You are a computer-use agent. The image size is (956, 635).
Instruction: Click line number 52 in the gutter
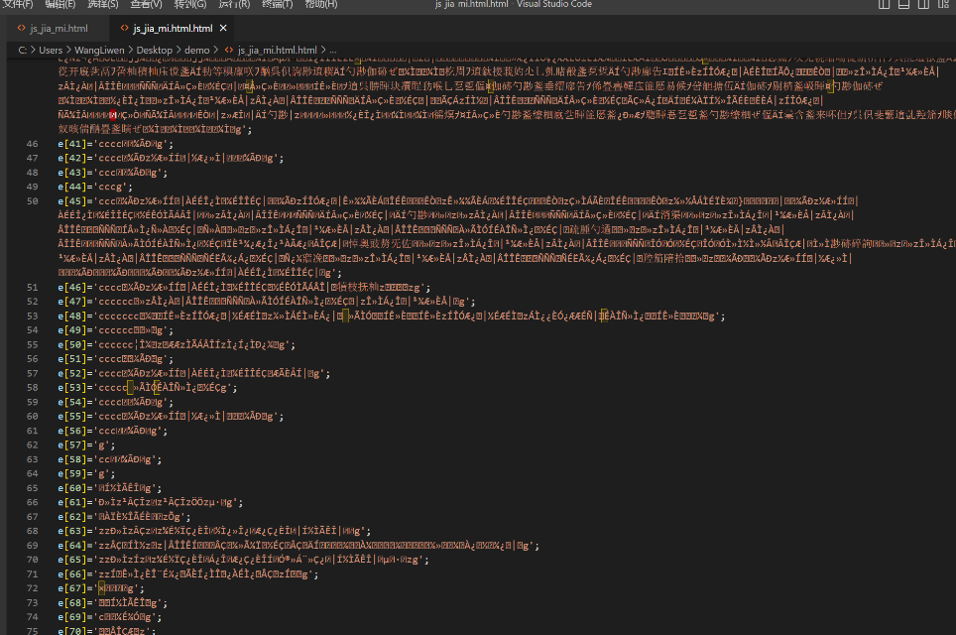[x=33, y=302]
